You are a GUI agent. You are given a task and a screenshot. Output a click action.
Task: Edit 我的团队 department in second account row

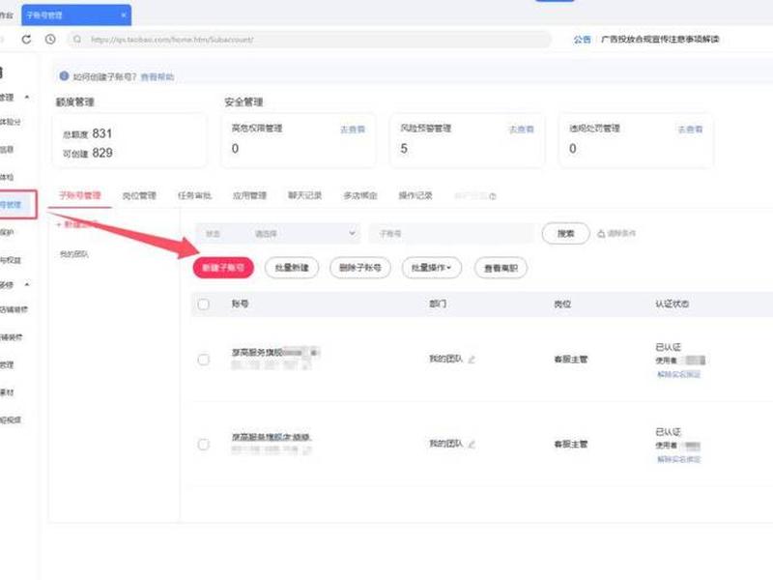click(472, 445)
